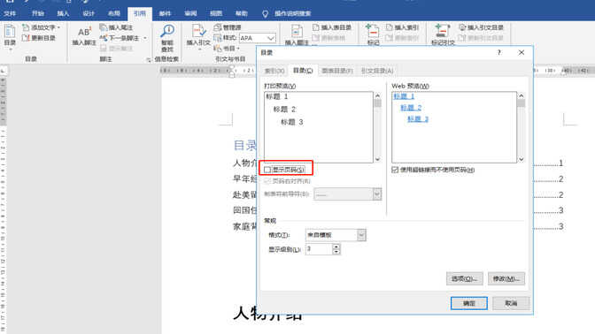Click Web preview scrollbar down arrow
This screenshot has width=595, height=334.
522,159
